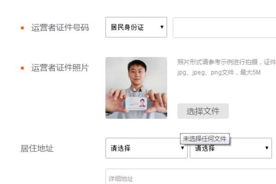Screen dimensions: 276x184
Task: Click the orange dot beside 运营者证件号码
Action: pos(23,28)
